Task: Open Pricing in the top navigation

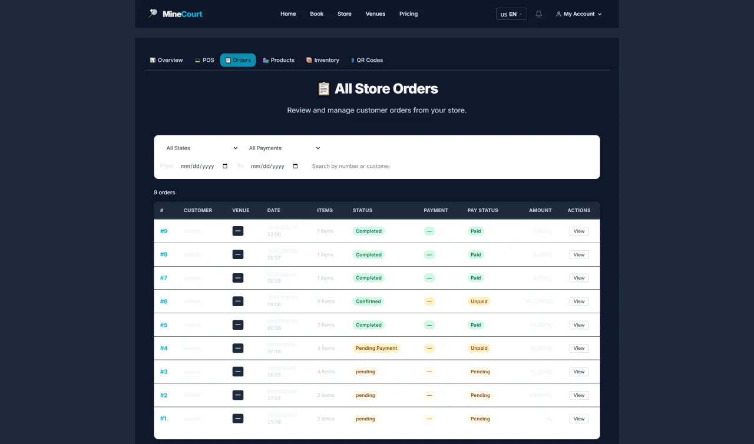Action: [x=408, y=14]
